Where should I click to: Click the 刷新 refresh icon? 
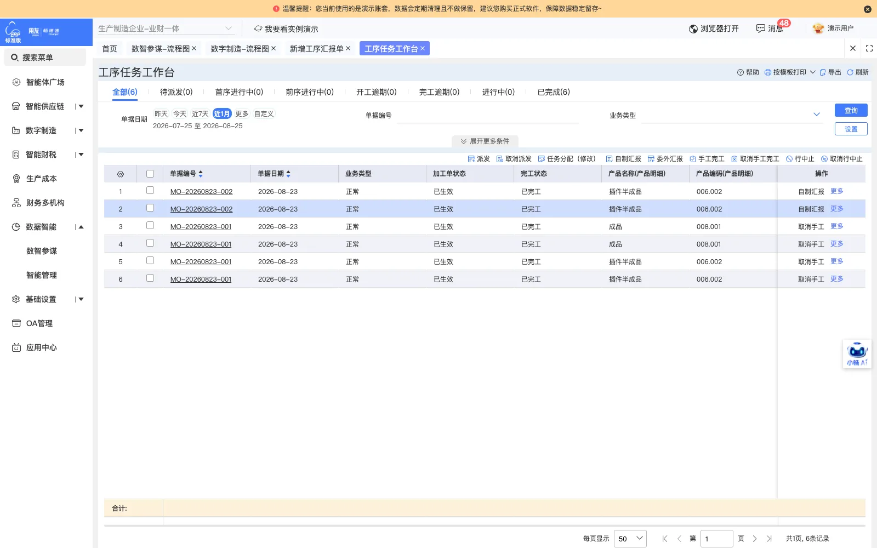tap(850, 72)
